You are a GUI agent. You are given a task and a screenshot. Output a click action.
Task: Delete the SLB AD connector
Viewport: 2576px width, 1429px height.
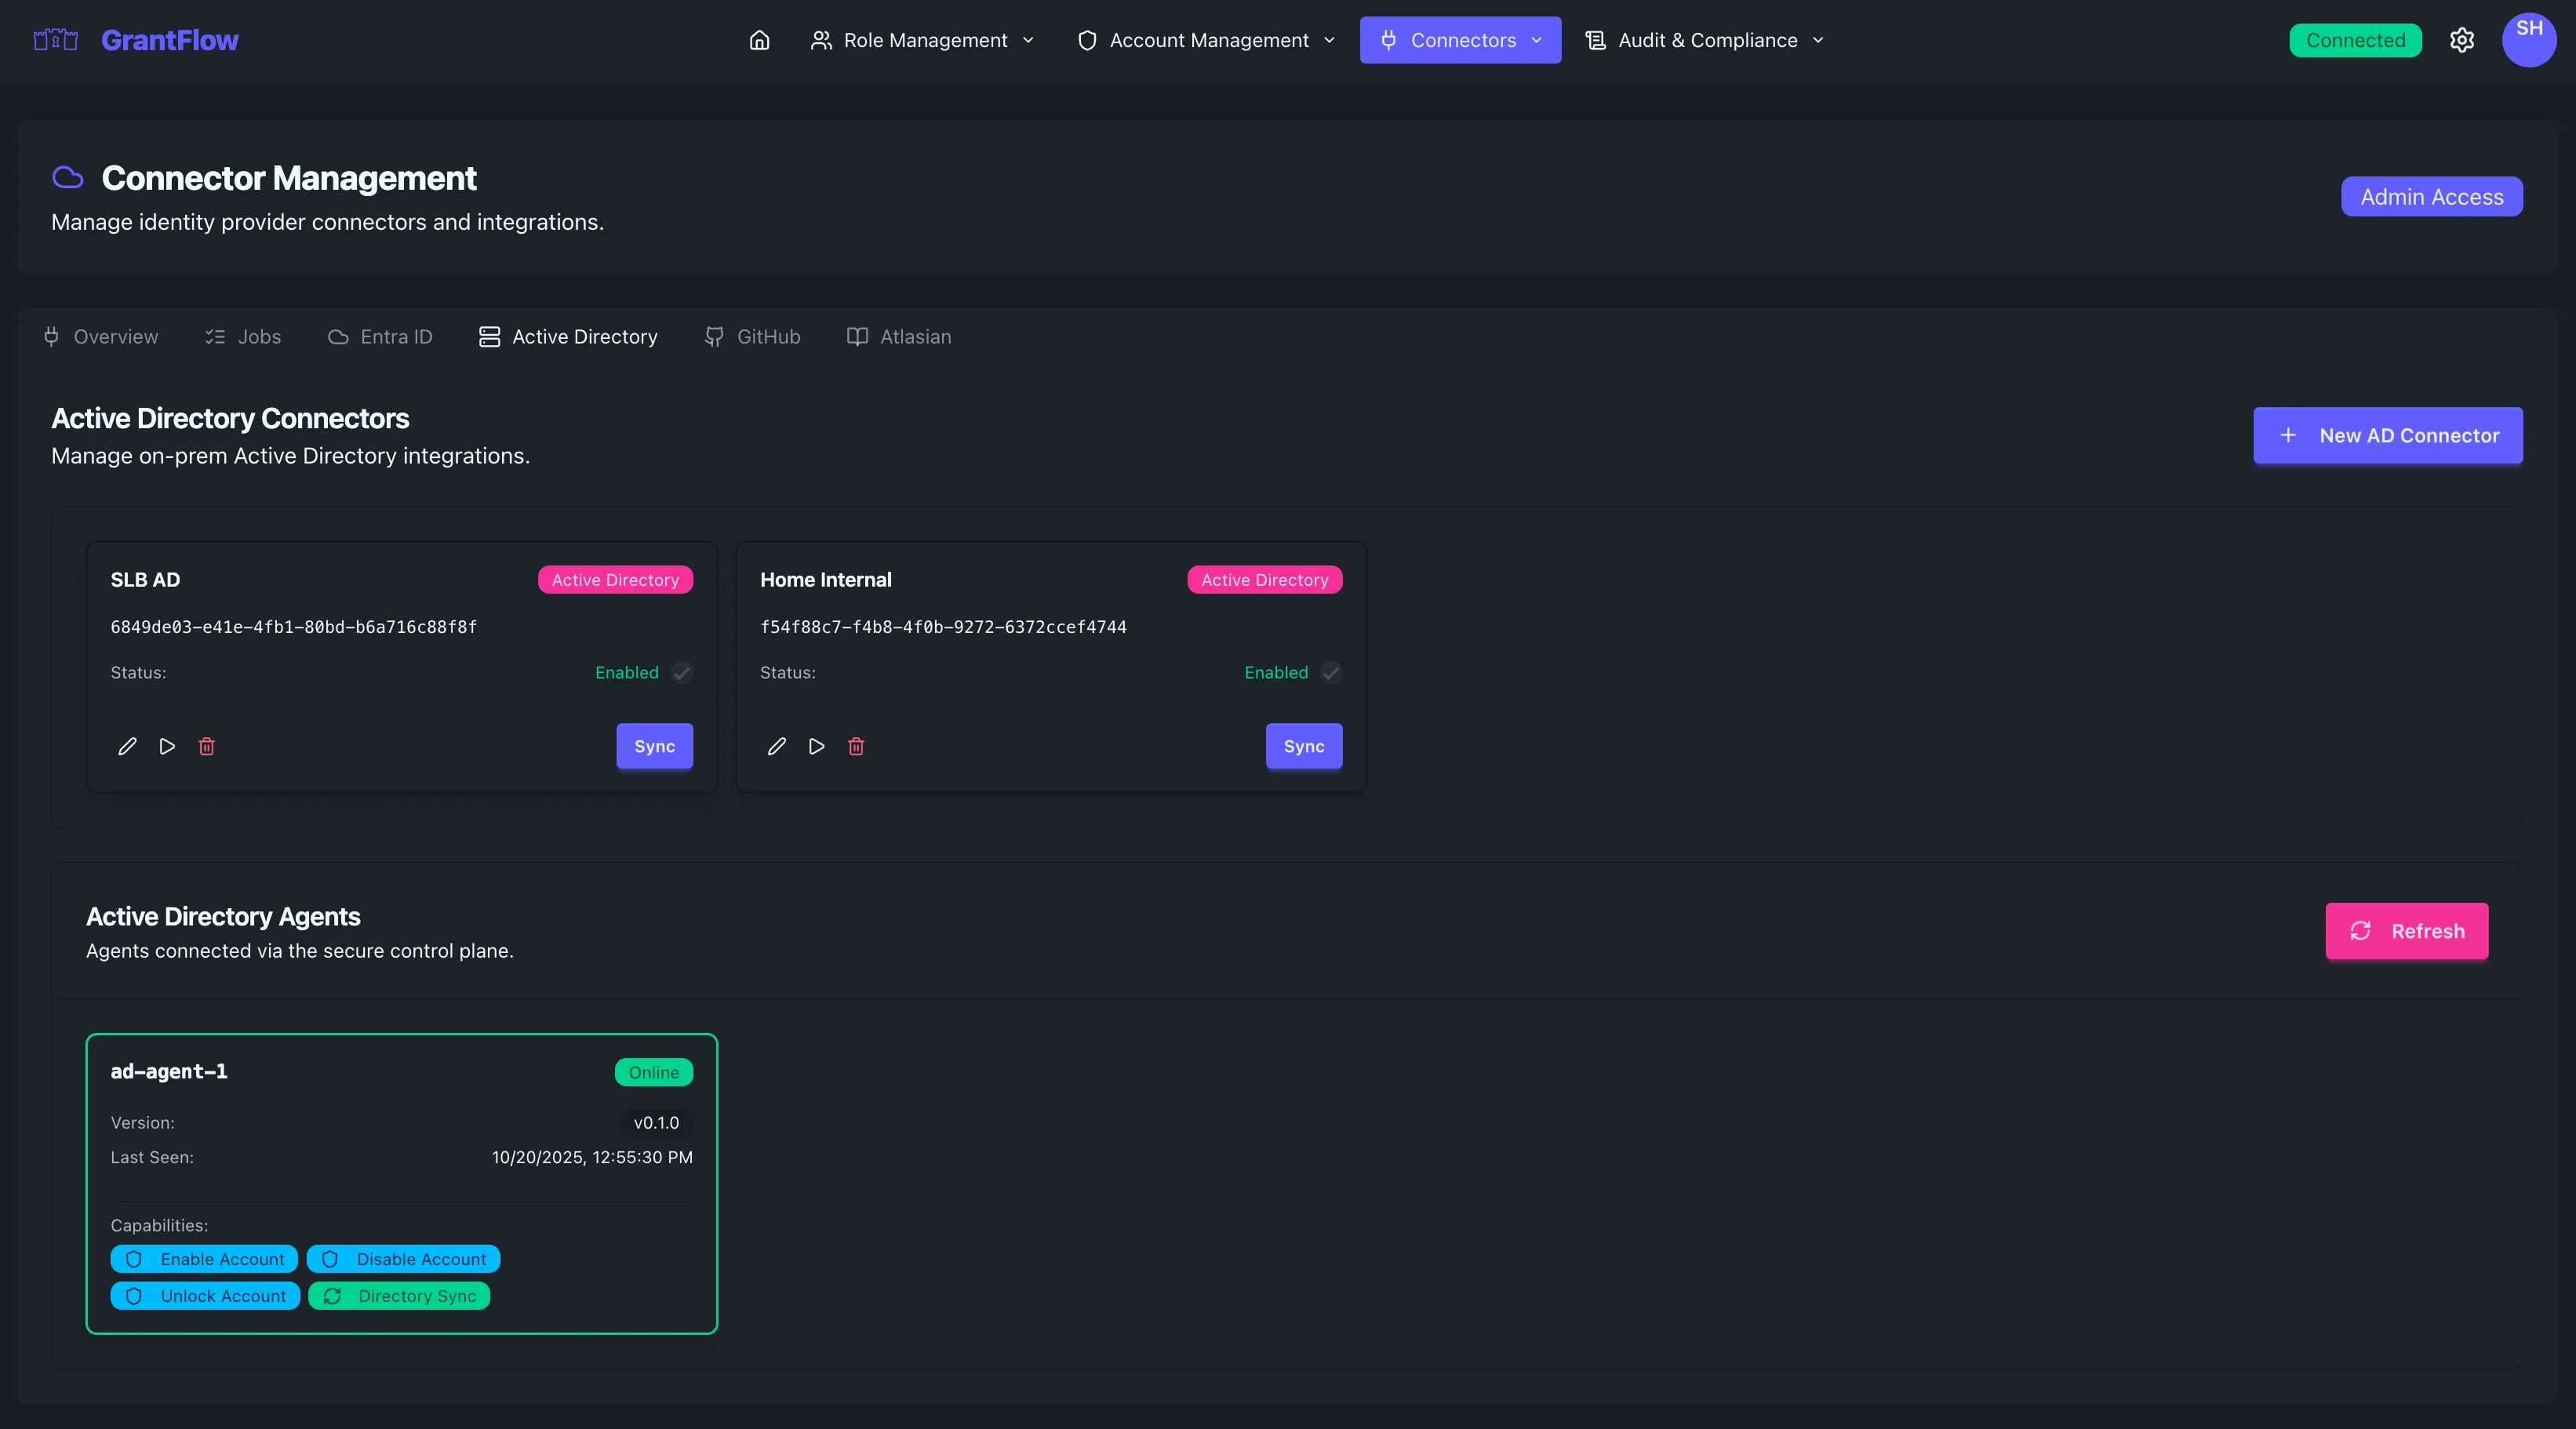[207, 746]
